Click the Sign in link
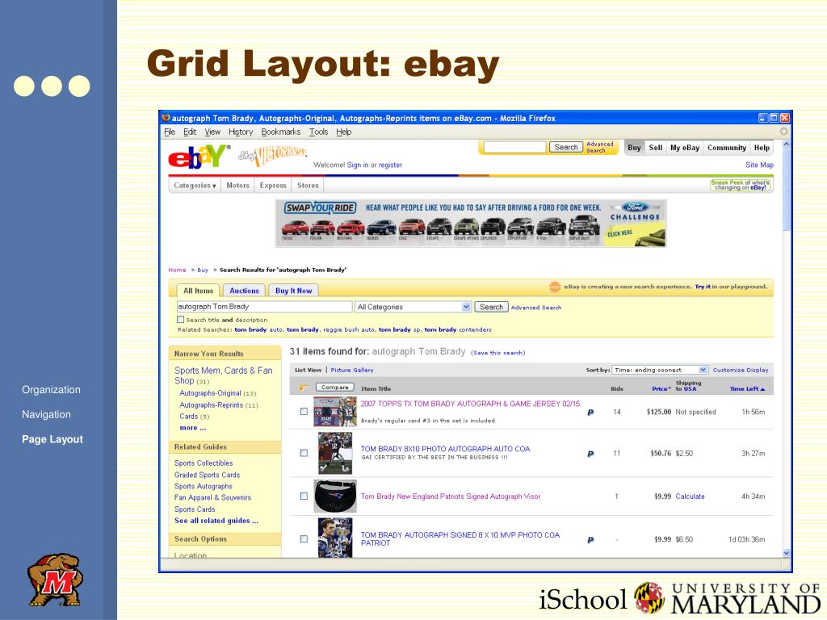This screenshot has height=620, width=827. point(358,165)
